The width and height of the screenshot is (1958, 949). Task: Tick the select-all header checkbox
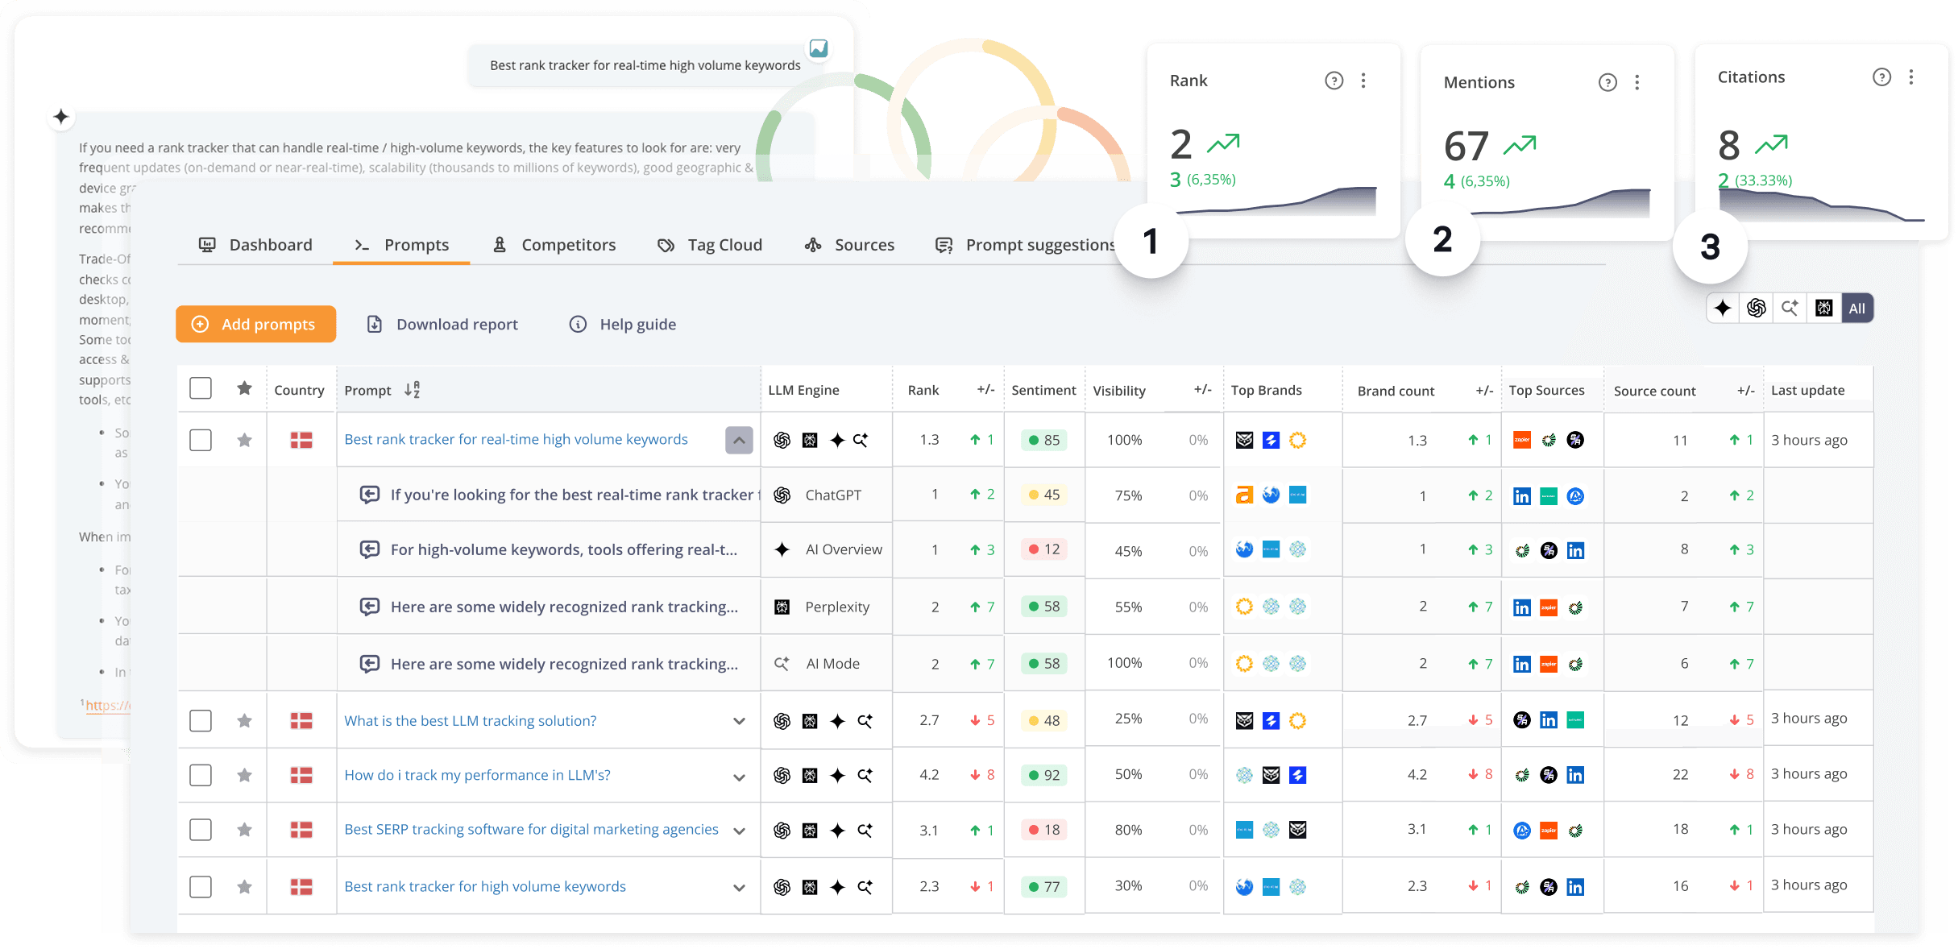click(x=201, y=388)
